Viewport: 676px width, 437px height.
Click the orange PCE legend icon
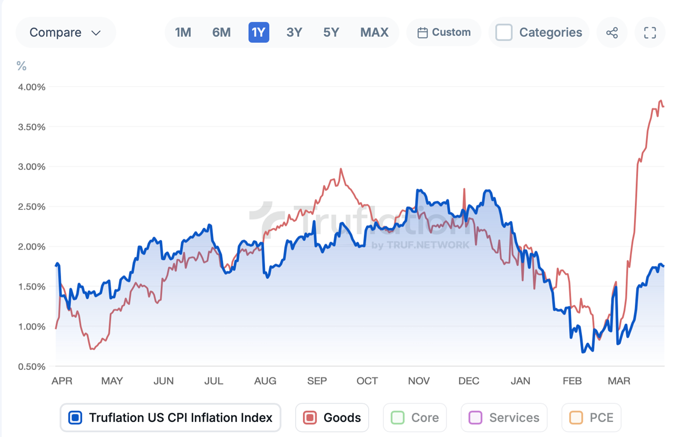[x=576, y=418]
